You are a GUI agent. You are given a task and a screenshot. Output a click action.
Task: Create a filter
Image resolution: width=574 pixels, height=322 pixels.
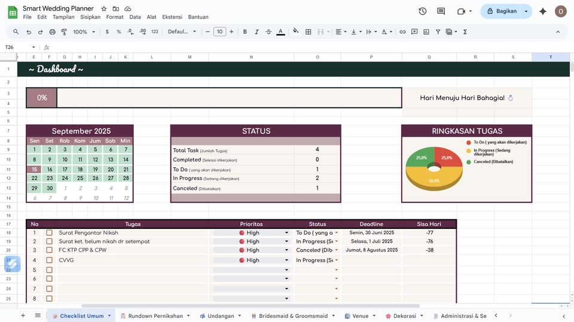click(438, 32)
